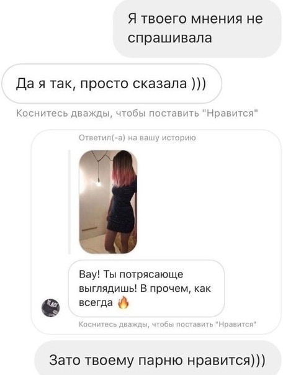Click the word "выглядишь!" in the reply bubble
This screenshot has width=283, height=375.
point(108,289)
